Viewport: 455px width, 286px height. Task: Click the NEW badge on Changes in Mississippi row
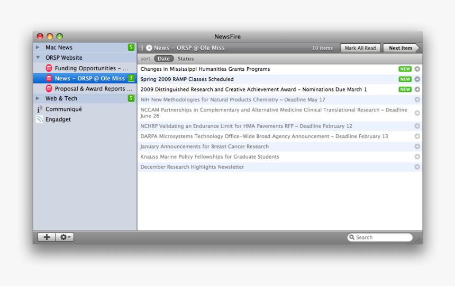405,69
